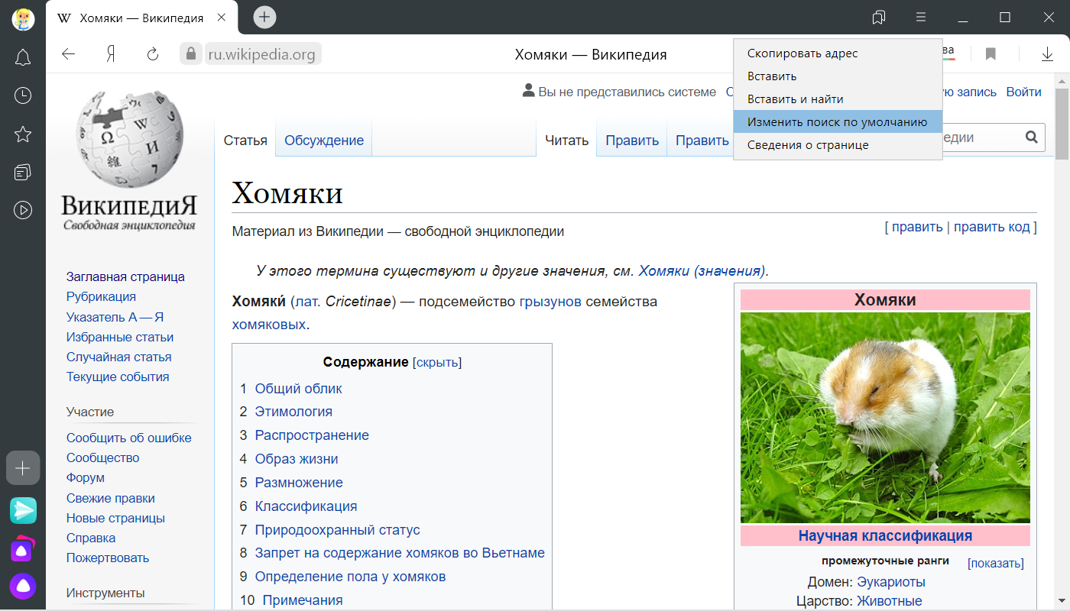Add a sidebar app with plus button
Screen dimensions: 1070x611
pos(23,467)
